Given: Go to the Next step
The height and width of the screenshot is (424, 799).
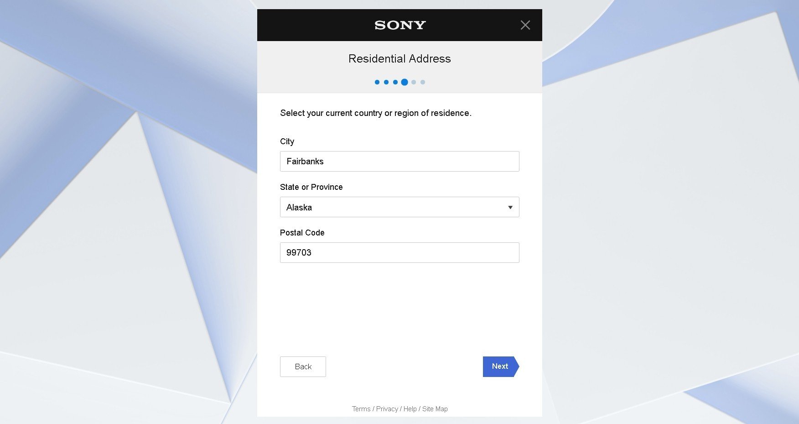Looking at the screenshot, I should [x=501, y=366].
